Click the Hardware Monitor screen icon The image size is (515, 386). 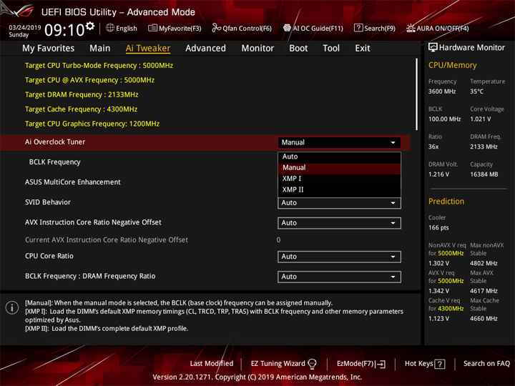[x=433, y=47]
